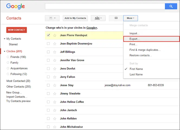Choose Export... in the More menu
Viewport: 180px width, 130px height.
point(152,39)
